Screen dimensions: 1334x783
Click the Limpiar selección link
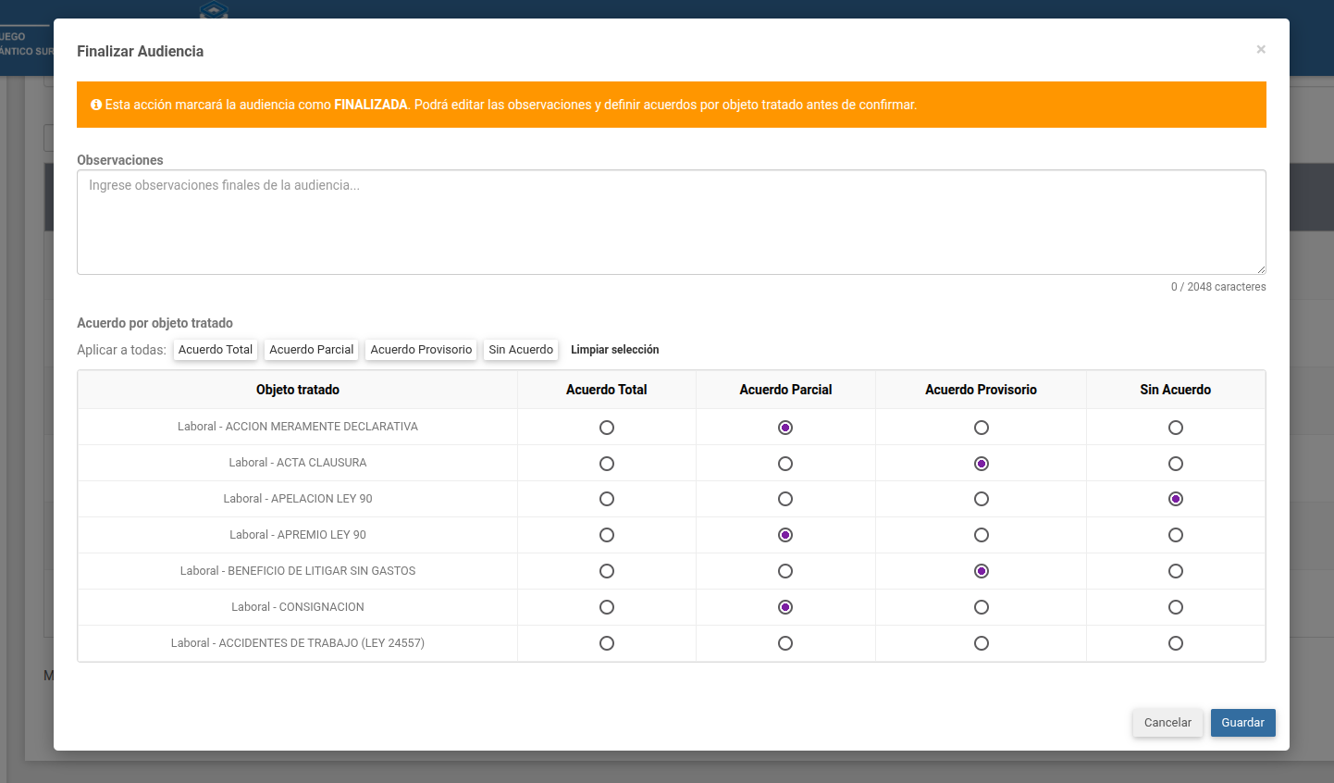click(x=614, y=350)
